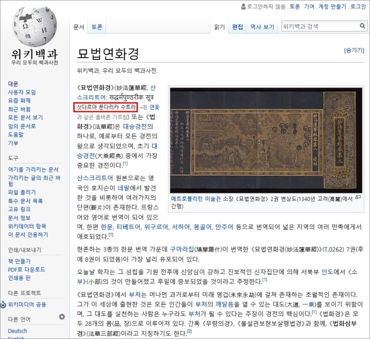Open 최근 바뀜 in sidebar
Screen dimensions: 370x339
tap(19, 109)
